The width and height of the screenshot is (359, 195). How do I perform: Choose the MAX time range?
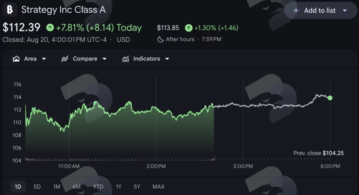click(158, 187)
